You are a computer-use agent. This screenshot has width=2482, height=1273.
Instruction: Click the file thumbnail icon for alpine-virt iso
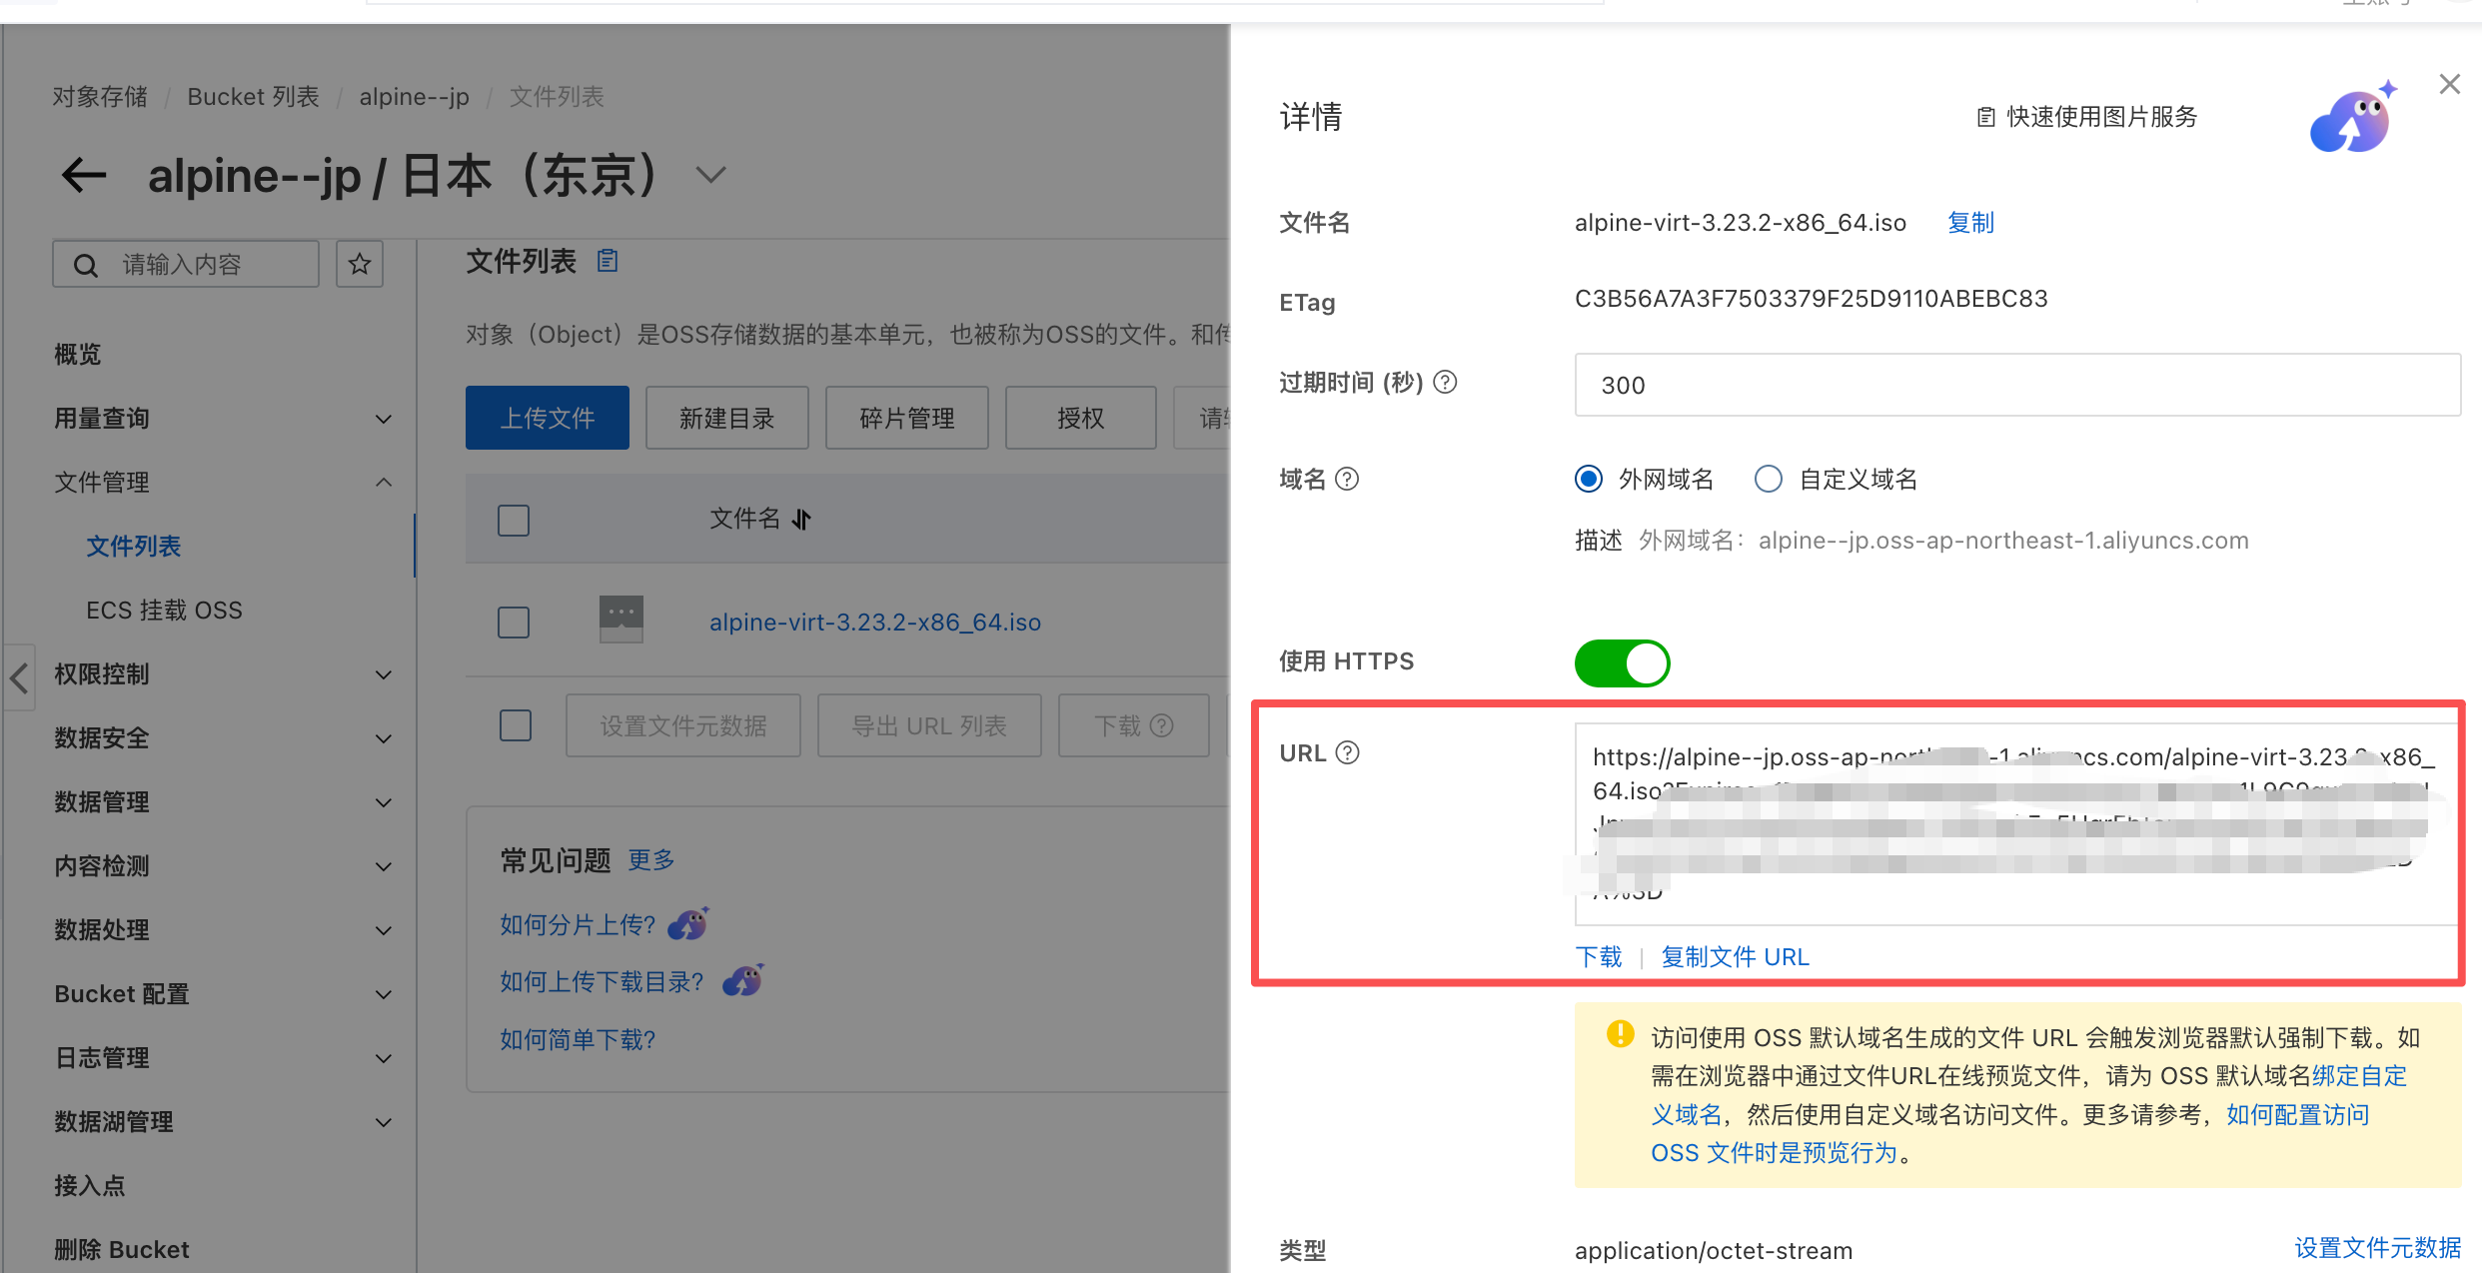[621, 620]
